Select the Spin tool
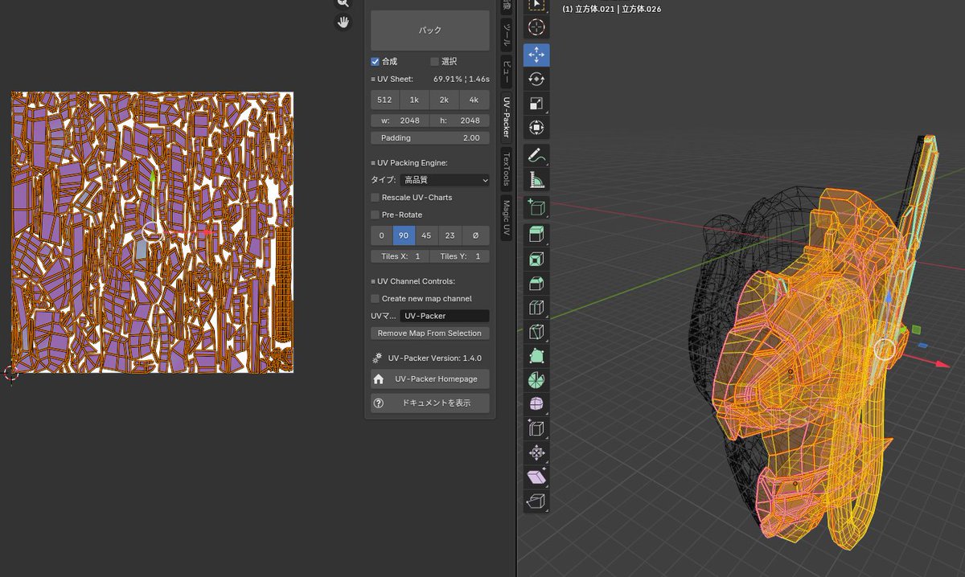965x577 pixels. tap(536, 379)
